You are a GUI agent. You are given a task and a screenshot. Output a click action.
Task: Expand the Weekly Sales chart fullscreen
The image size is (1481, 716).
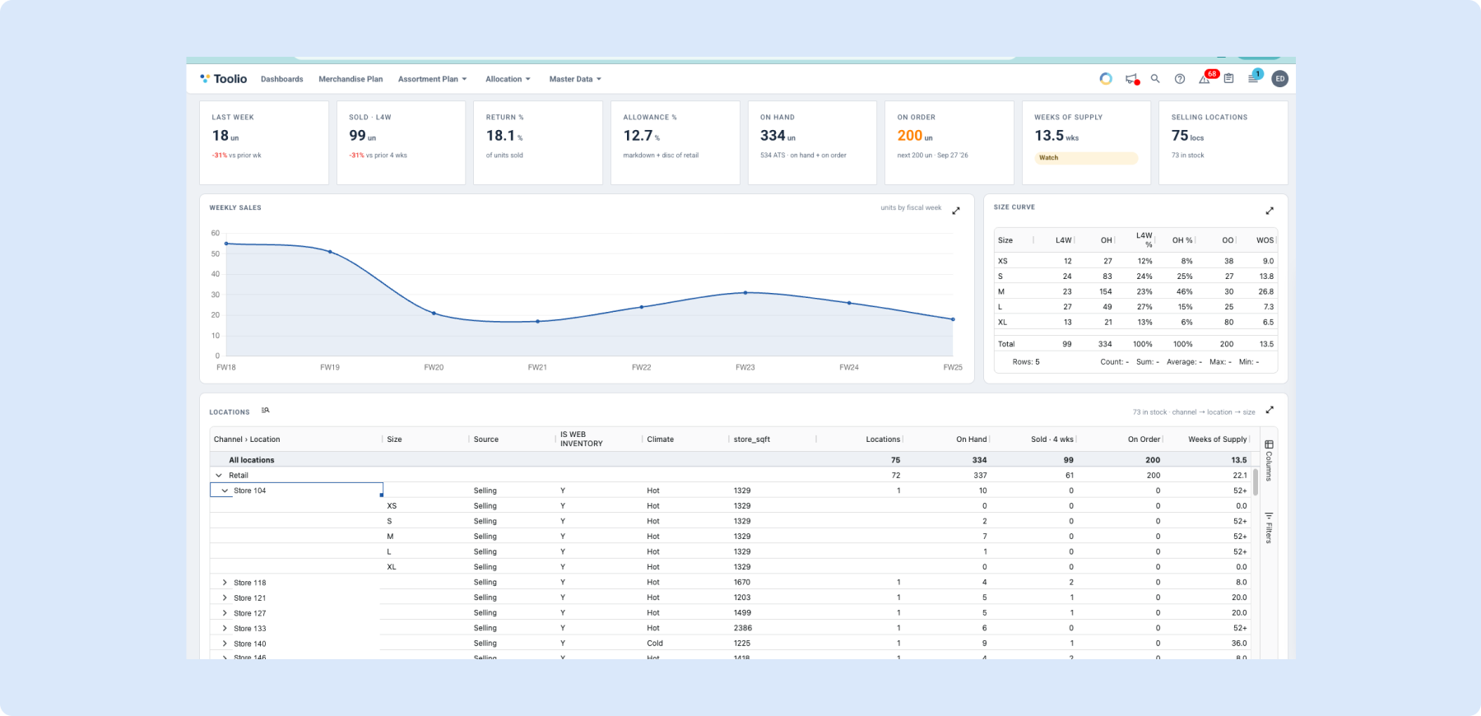[956, 211]
